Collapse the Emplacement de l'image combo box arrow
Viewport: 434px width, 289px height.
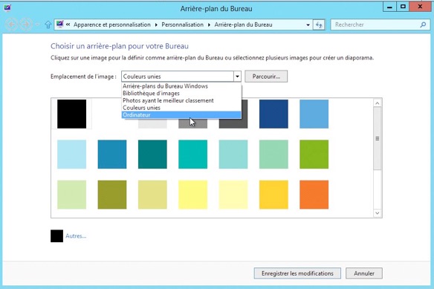click(x=237, y=77)
